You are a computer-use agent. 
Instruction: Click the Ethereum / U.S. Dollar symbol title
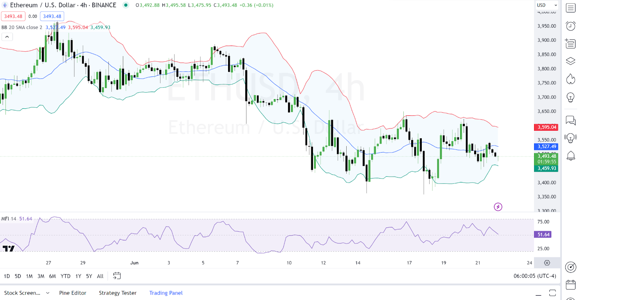point(43,5)
